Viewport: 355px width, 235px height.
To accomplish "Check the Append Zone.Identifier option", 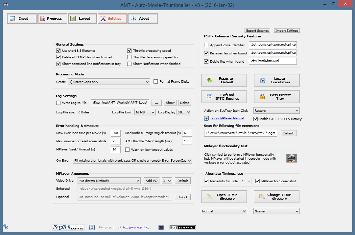I will 206,45.
